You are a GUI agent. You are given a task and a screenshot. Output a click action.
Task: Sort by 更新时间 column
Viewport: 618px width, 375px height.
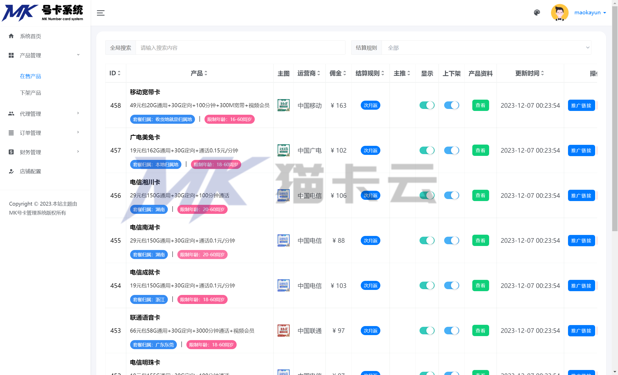pyautogui.click(x=542, y=73)
